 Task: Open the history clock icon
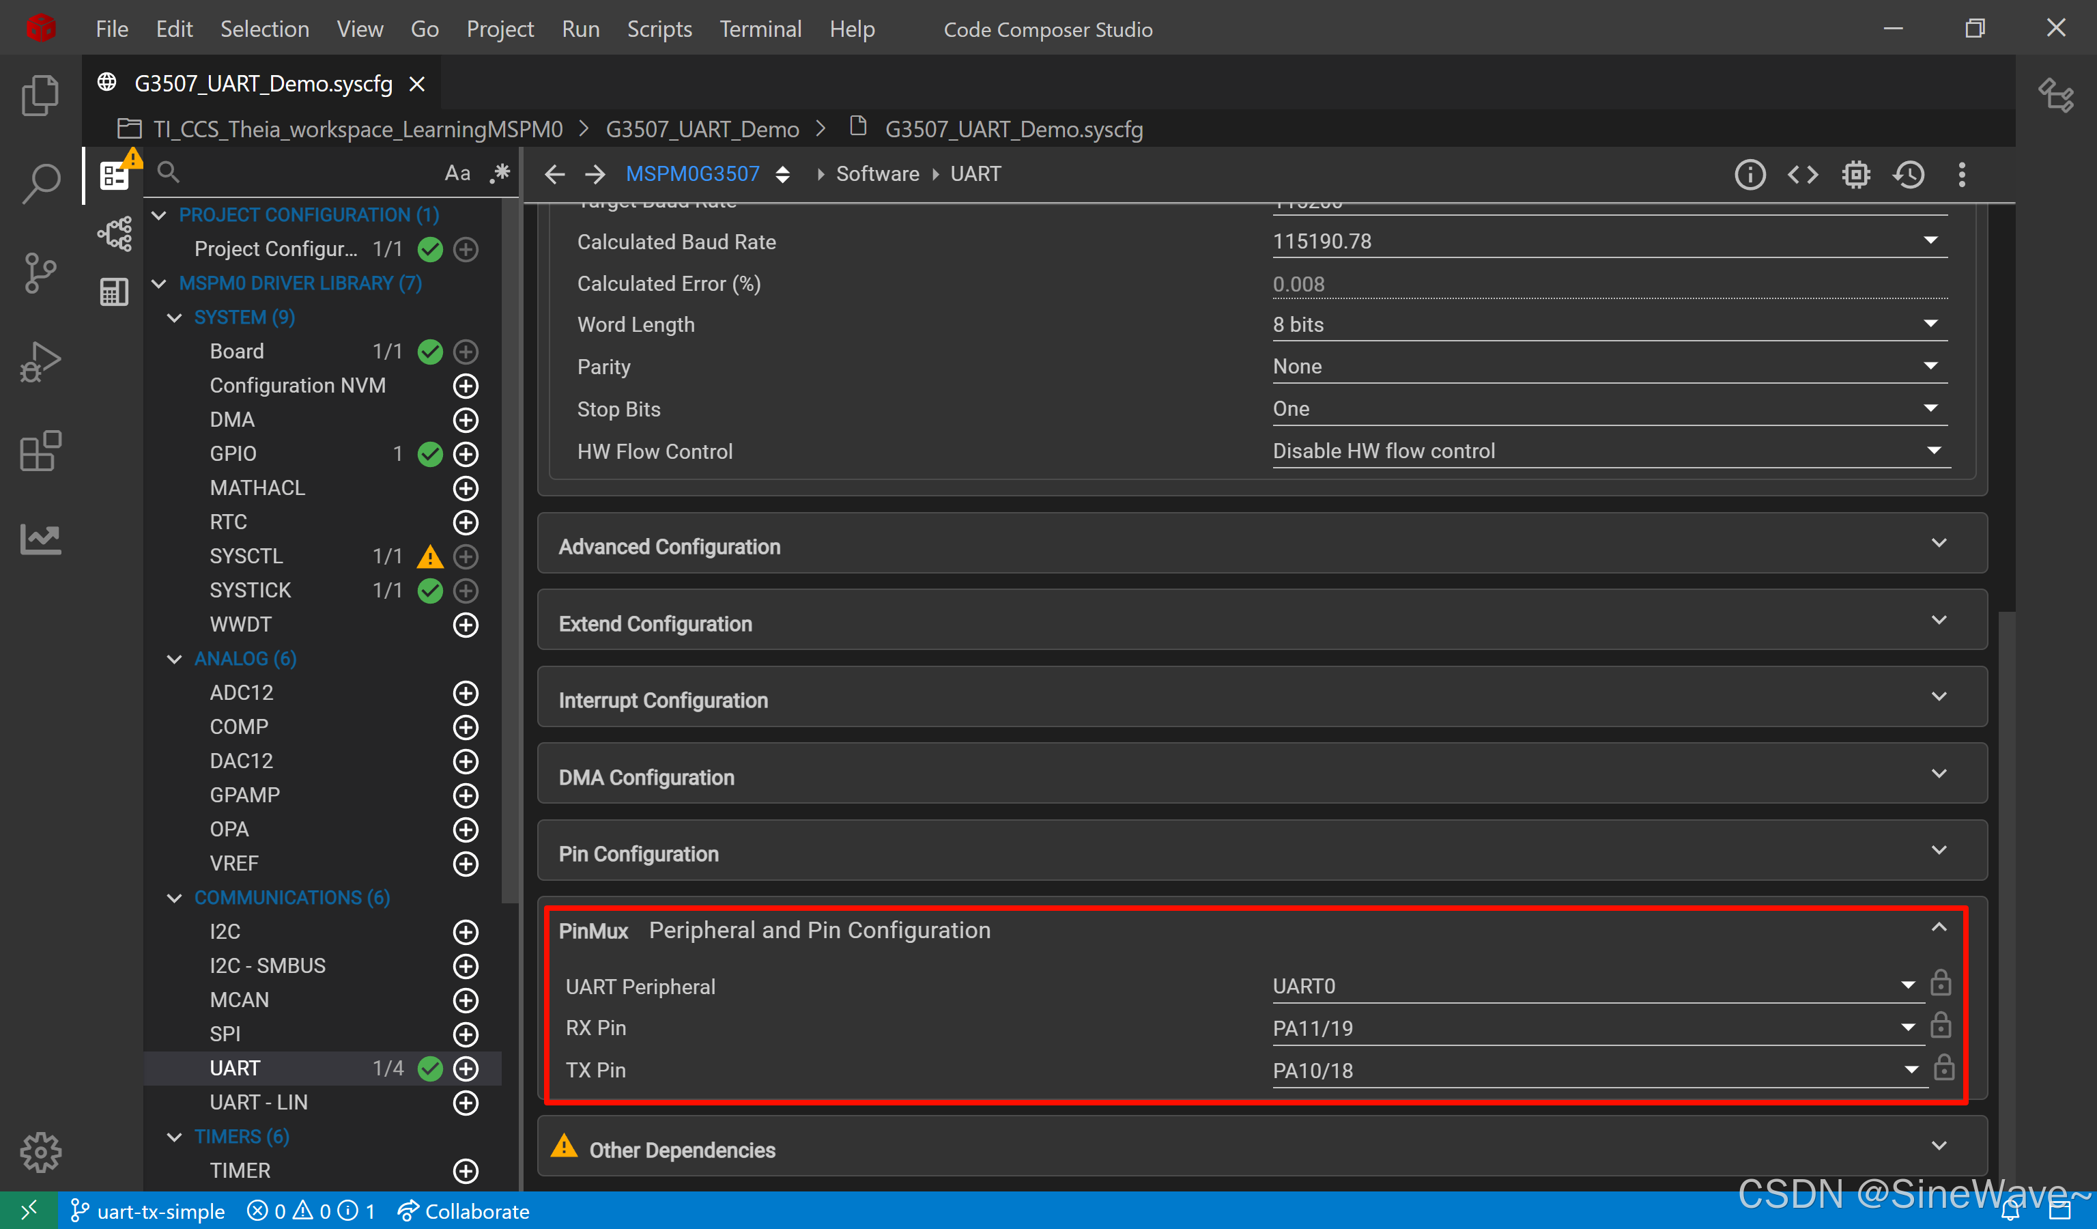pos(1909,174)
